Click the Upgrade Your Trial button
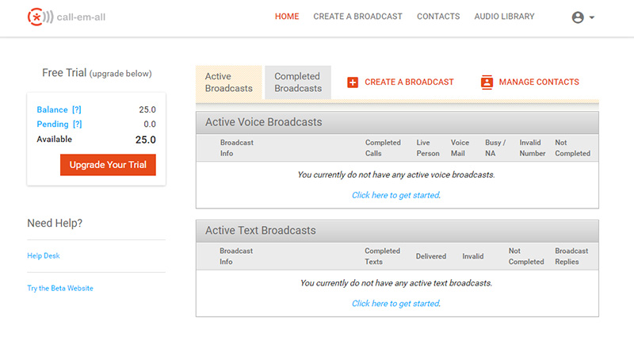The height and width of the screenshot is (337, 634). [108, 165]
